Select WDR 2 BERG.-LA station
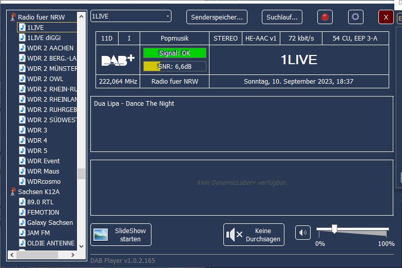Image resolution: width=402 pixels, height=268 pixels. coord(52,58)
